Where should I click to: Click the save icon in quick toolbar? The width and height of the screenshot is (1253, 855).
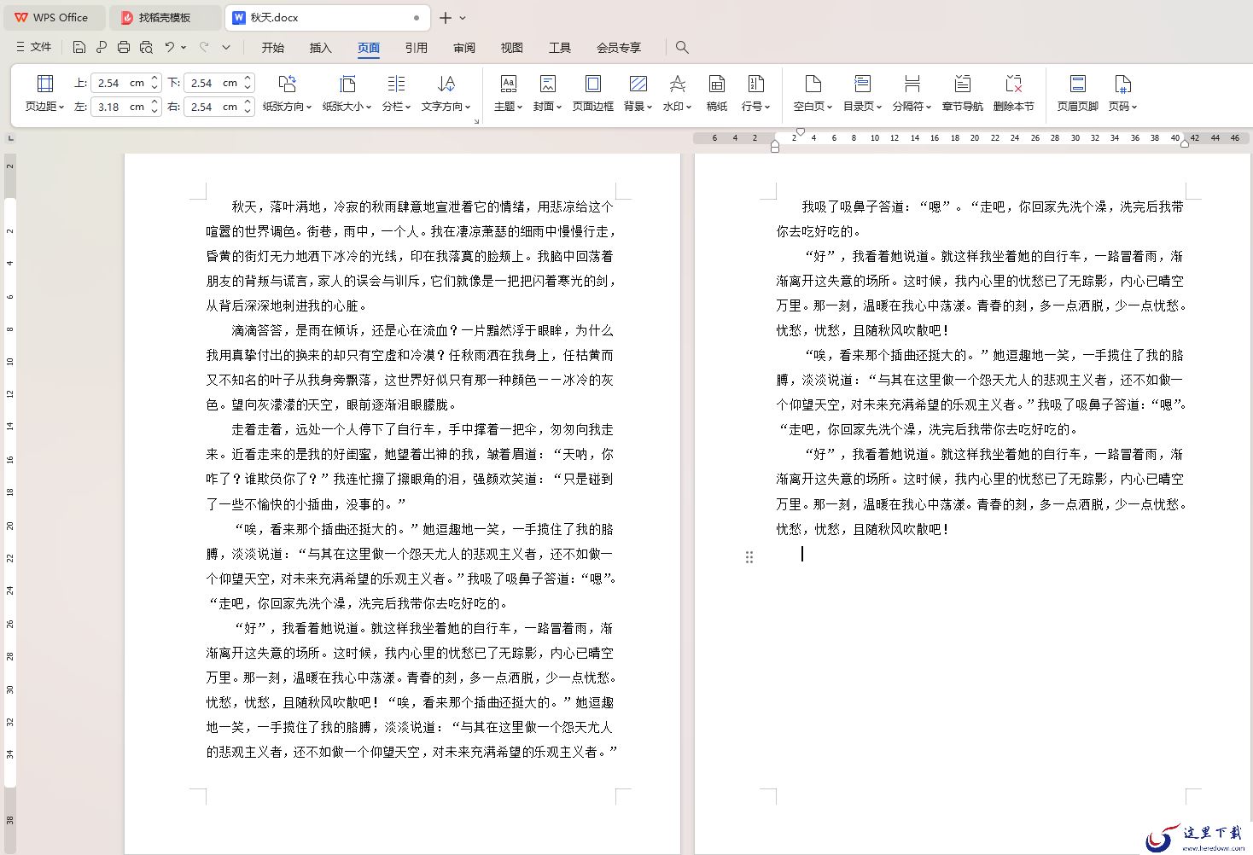click(79, 47)
